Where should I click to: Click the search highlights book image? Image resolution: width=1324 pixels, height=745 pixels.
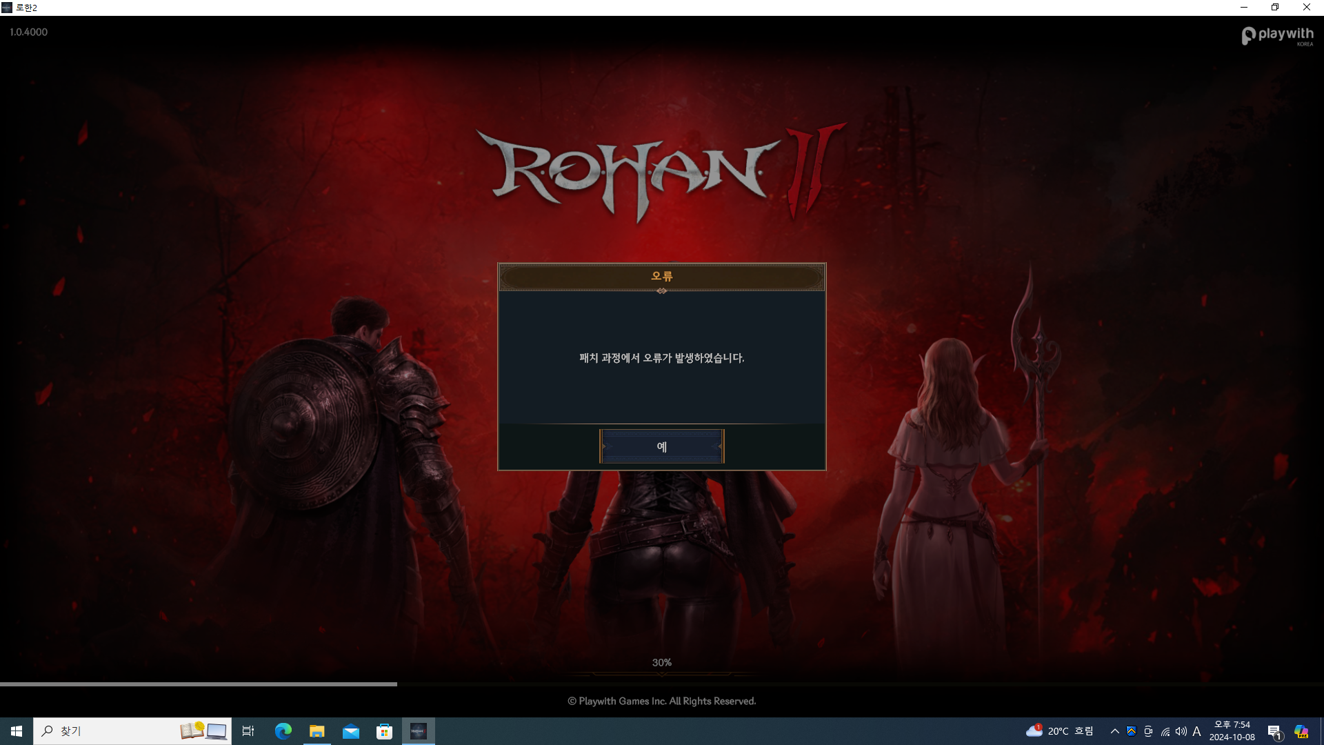[x=203, y=731]
